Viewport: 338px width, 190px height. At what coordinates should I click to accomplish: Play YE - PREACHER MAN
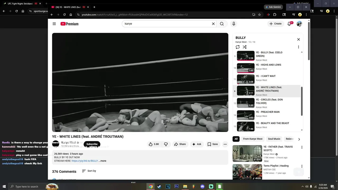tap(267, 115)
